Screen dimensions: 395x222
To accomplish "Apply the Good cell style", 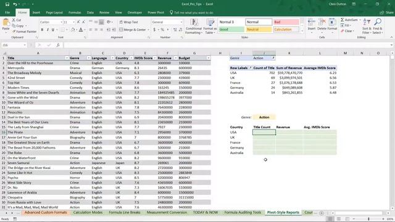I will (231, 30).
